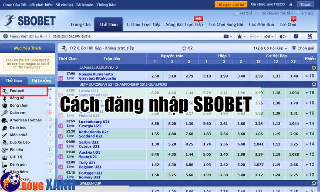Click the lock icon beside the username
The height and width of the screenshot is (192, 320).
click(291, 4)
